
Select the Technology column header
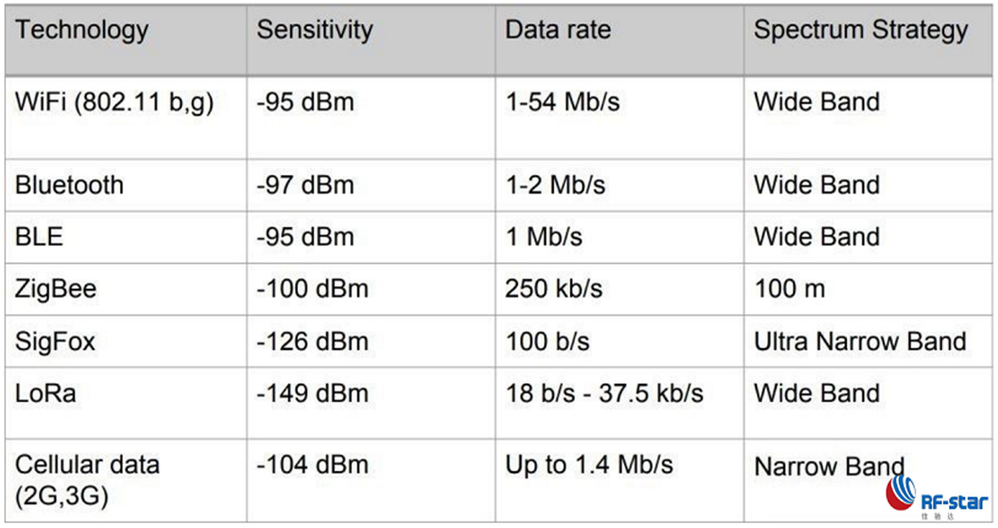pos(82,32)
